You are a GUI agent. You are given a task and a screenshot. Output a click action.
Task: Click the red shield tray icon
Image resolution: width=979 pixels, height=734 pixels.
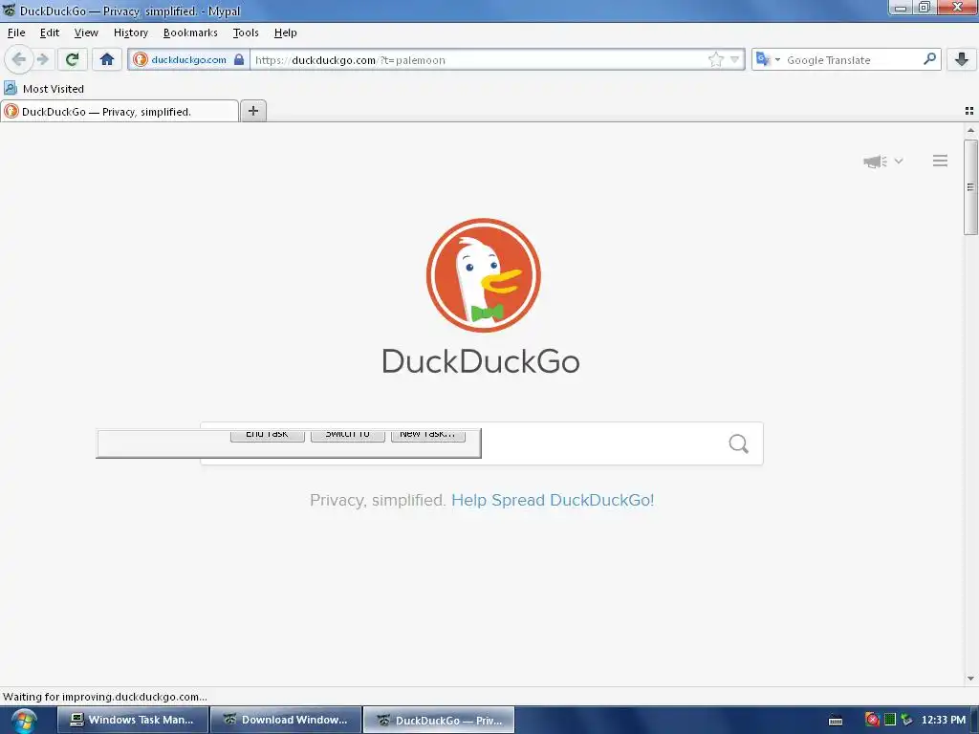(872, 720)
